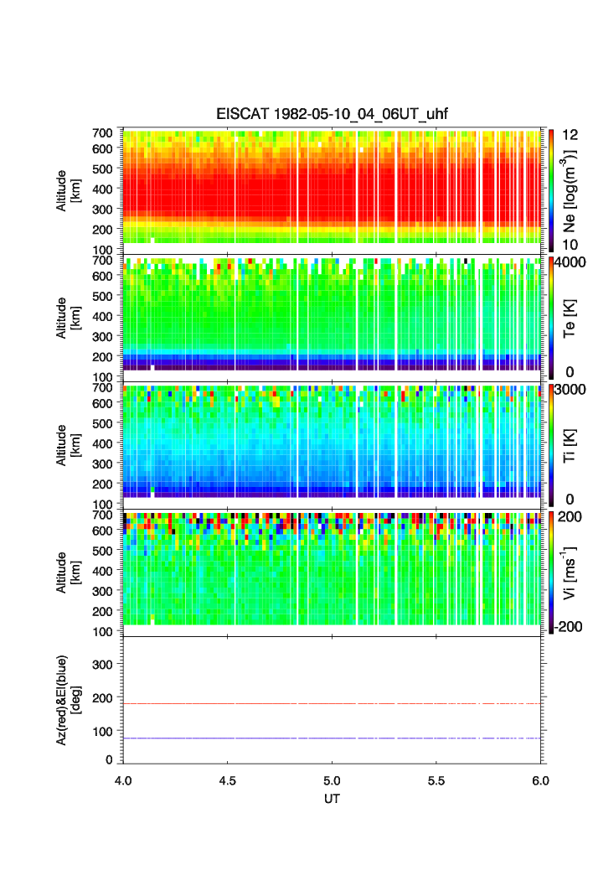
Task: Click the 700 altitude tick of Ne panel
Action: (102, 133)
